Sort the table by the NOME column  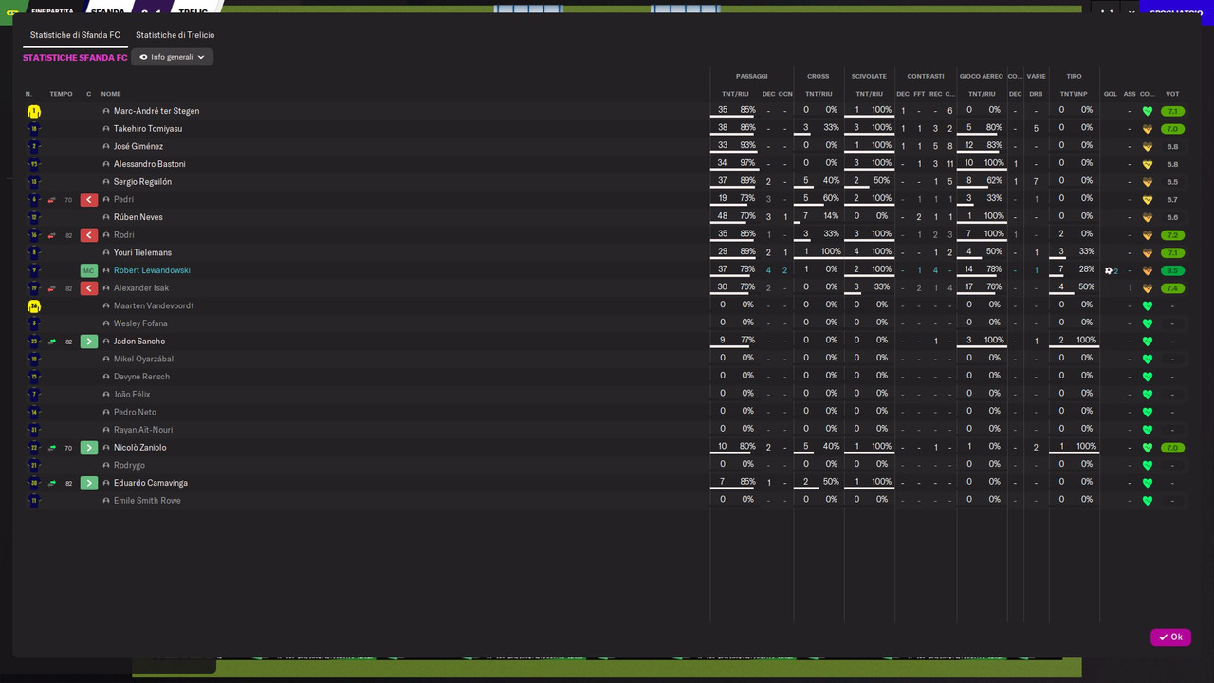[x=111, y=94]
